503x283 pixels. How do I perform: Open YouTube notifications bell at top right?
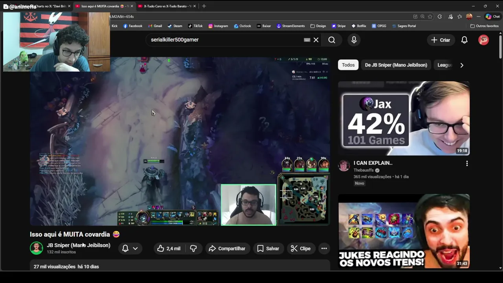tap(464, 40)
